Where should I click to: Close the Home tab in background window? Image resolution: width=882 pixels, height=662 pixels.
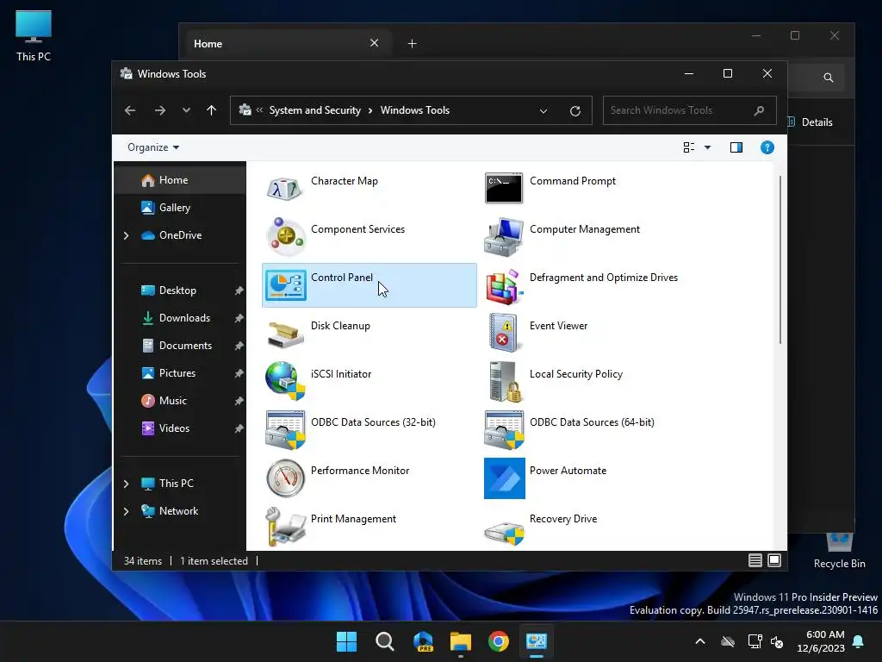click(x=374, y=43)
